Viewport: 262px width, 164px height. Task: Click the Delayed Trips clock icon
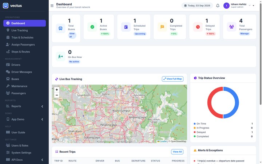pos(198,27)
